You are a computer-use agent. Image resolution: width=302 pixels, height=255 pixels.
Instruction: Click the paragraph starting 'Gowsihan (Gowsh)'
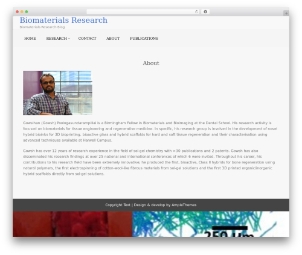coord(150,131)
